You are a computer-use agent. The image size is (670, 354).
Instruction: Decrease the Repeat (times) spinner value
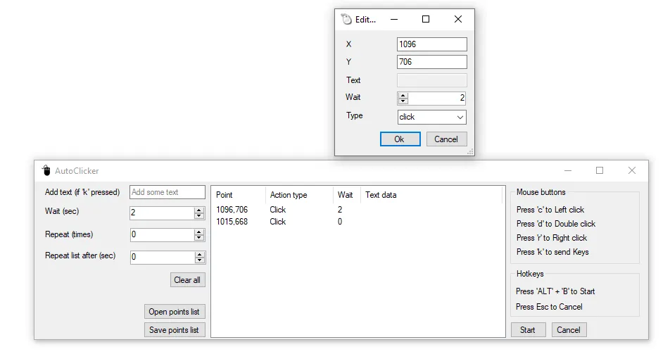pyautogui.click(x=200, y=238)
